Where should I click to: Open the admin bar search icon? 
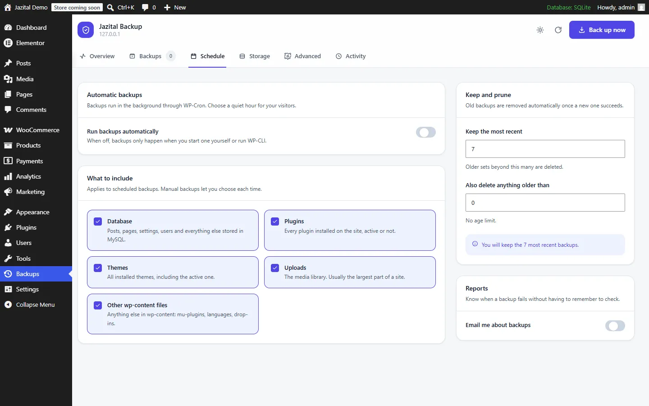click(x=110, y=7)
